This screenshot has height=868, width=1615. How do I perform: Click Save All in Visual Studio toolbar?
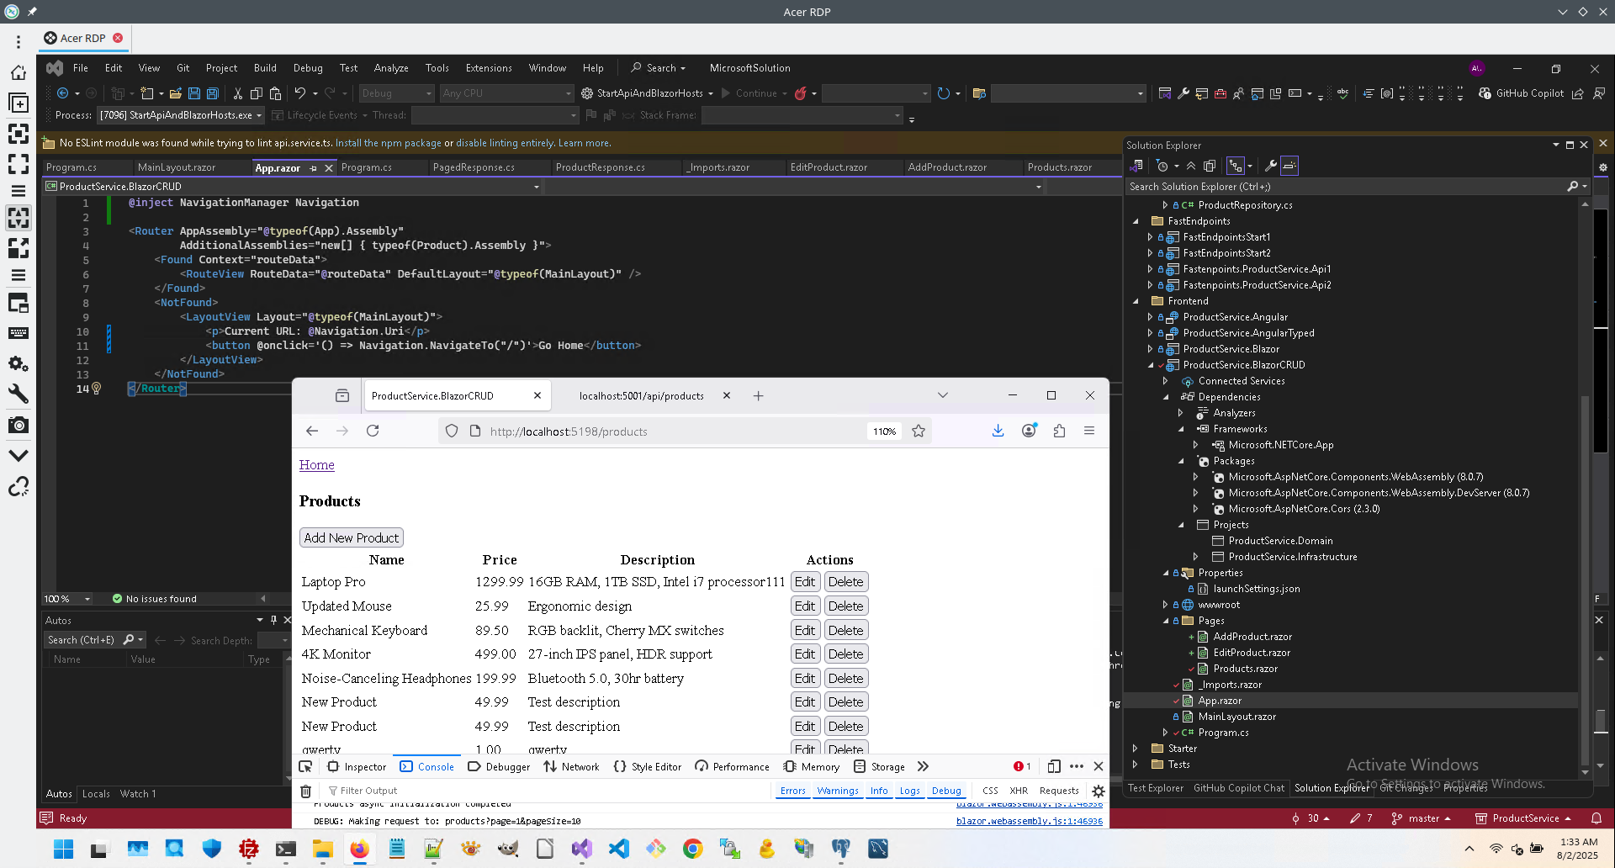tap(213, 93)
